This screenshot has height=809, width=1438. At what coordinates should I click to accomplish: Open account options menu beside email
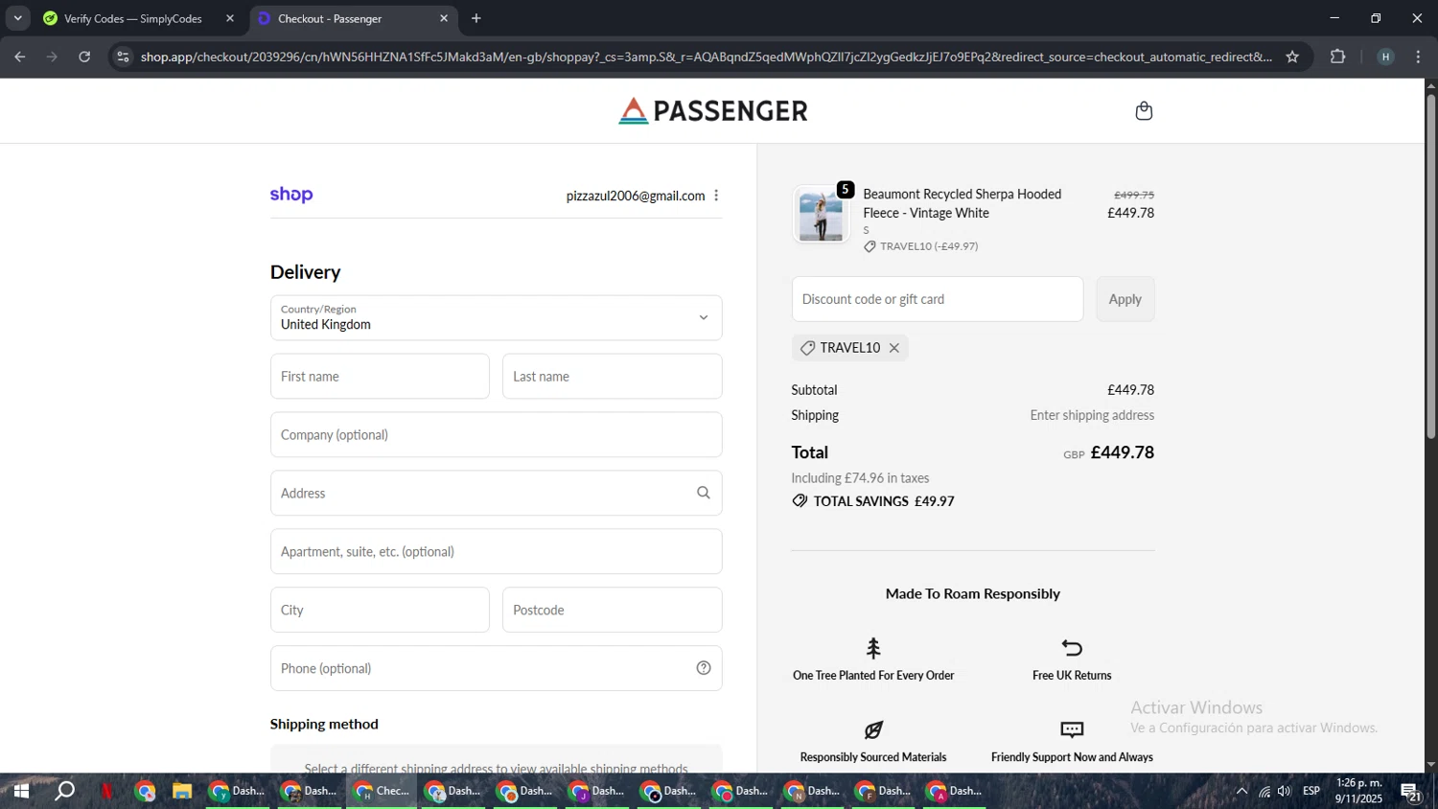click(x=716, y=196)
